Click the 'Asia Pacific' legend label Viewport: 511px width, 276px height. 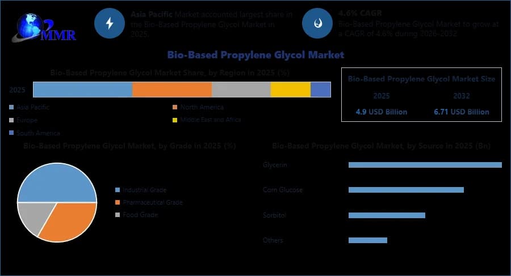(32, 107)
